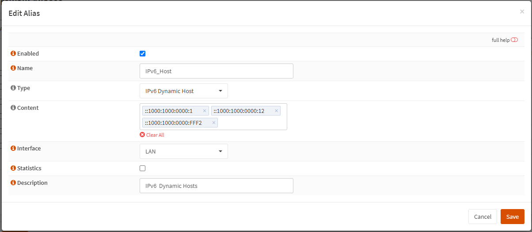
Task: Expand the Interface dropdown set to LAN
Action: pyautogui.click(x=183, y=151)
